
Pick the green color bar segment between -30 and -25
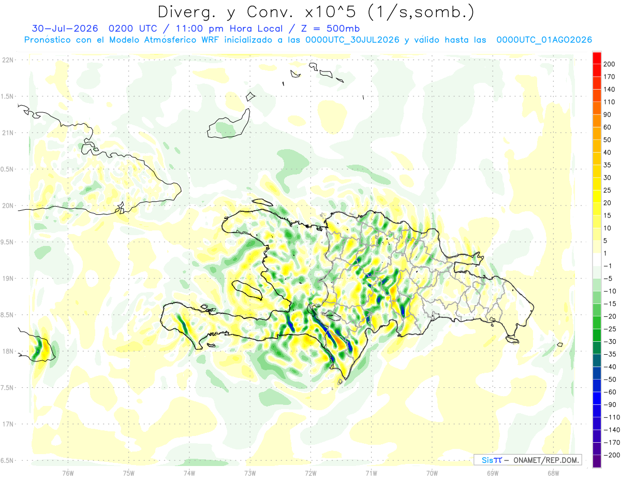coord(597,335)
